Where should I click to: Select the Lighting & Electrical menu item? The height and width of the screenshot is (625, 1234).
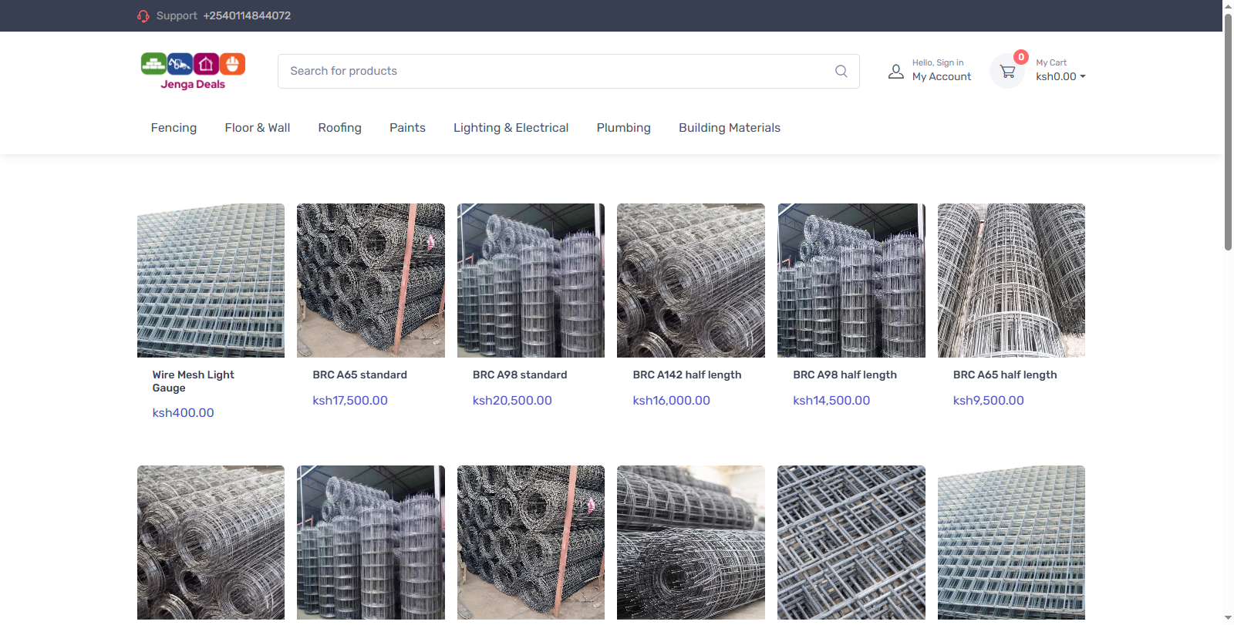[x=511, y=128]
